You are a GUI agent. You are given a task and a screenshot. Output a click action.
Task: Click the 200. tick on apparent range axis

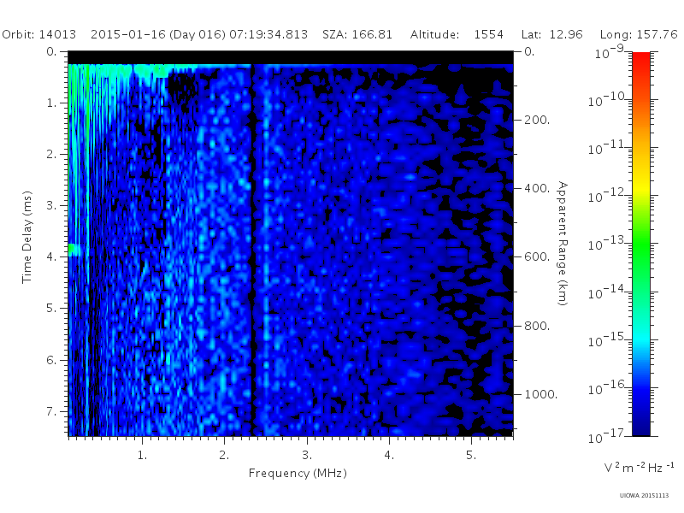point(537,120)
